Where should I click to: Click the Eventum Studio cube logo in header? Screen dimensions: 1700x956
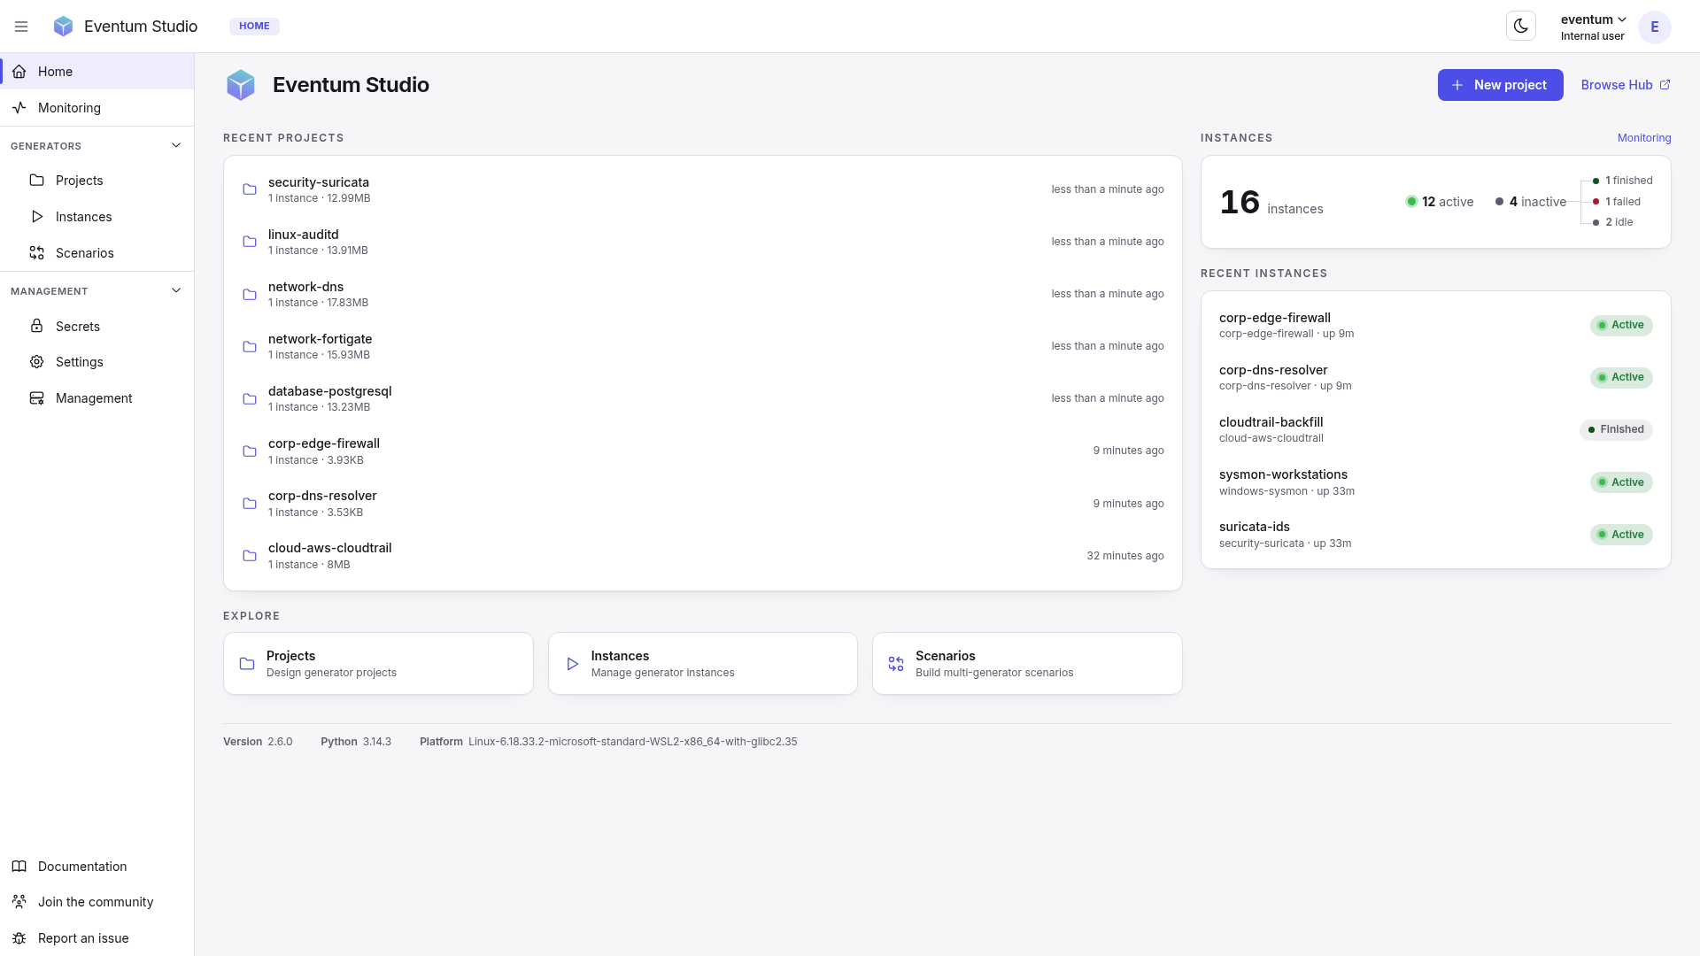point(63,27)
